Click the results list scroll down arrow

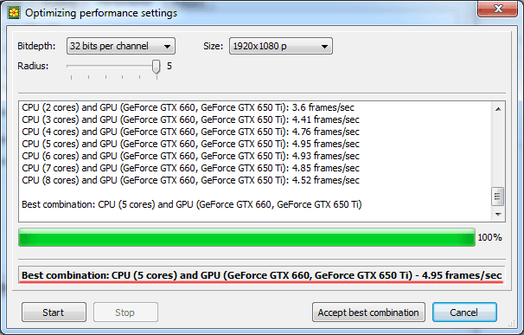[x=498, y=214]
